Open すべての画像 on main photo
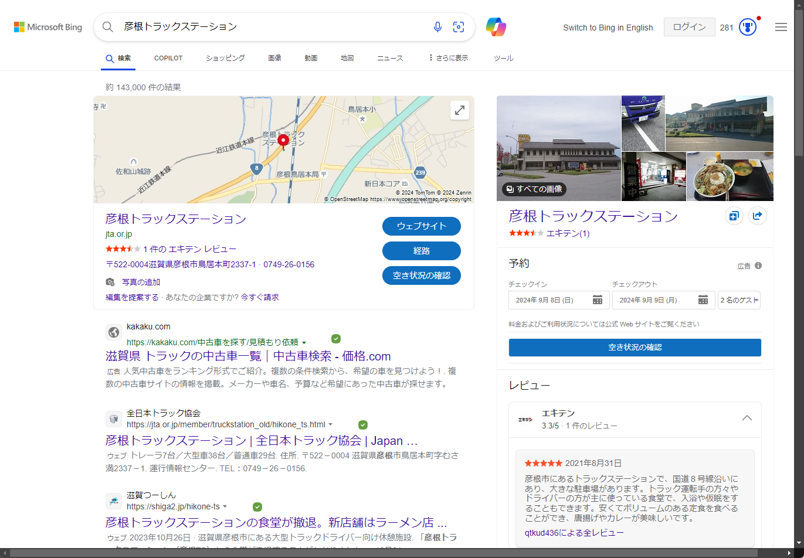Viewport: 804px width, 558px height. 534,189
